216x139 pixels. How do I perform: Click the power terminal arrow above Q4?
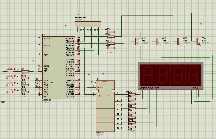(x=201, y=24)
